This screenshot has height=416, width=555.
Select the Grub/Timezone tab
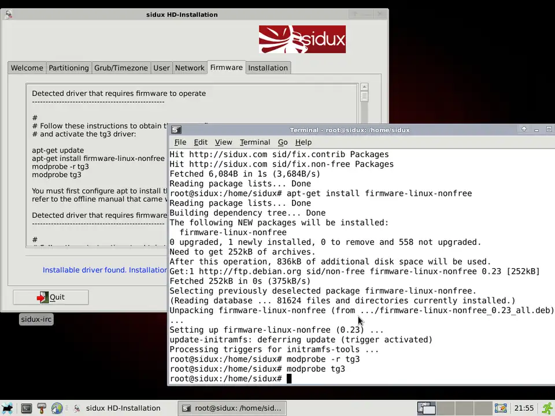click(121, 68)
